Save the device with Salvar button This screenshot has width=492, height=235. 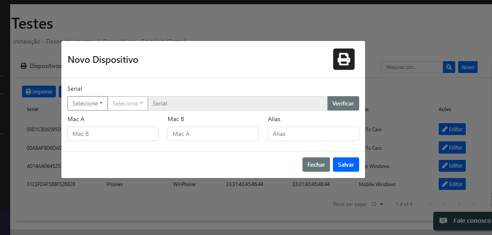coord(346,165)
